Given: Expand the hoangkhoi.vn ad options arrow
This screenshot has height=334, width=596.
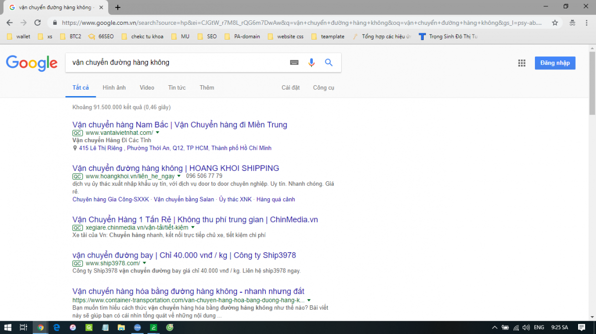Looking at the screenshot, I should coord(178,176).
